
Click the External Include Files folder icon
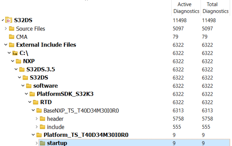point(11,45)
